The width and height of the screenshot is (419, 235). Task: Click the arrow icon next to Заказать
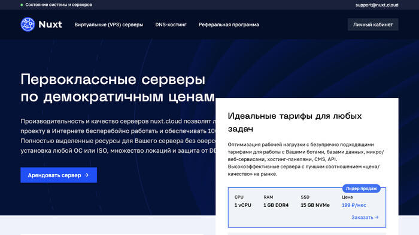[x=377, y=217]
